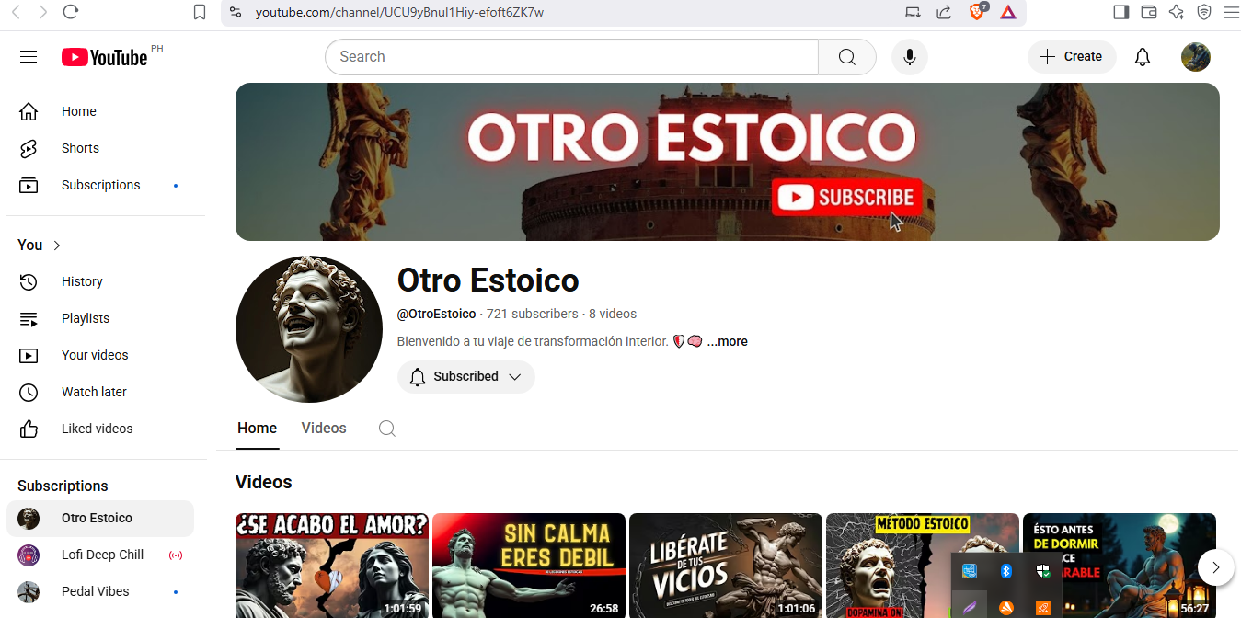Click the orange rocket tray icon

pos(1043,607)
